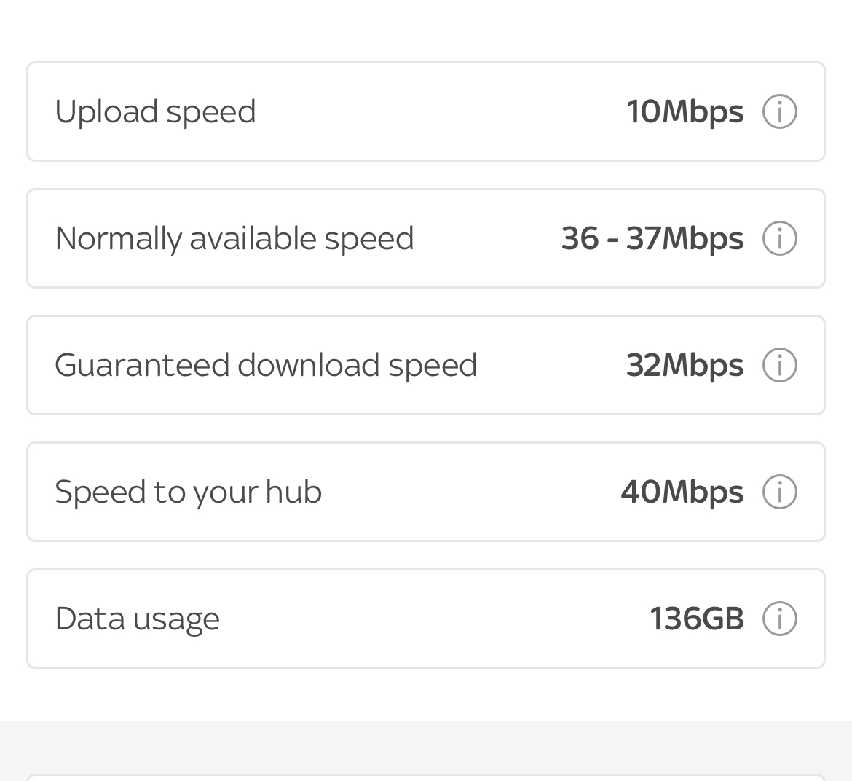Open the partially visible card at the bottom
Image resolution: width=852 pixels, height=781 pixels.
pyautogui.click(x=426, y=778)
